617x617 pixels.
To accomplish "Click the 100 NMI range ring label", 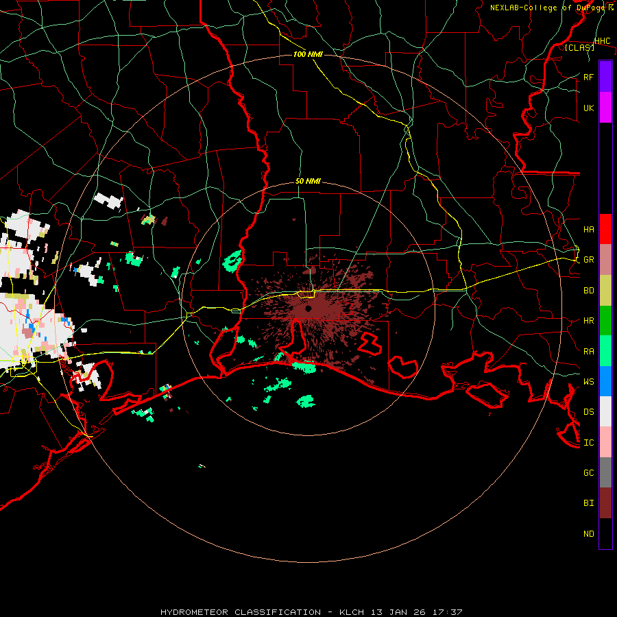I will point(308,54).
